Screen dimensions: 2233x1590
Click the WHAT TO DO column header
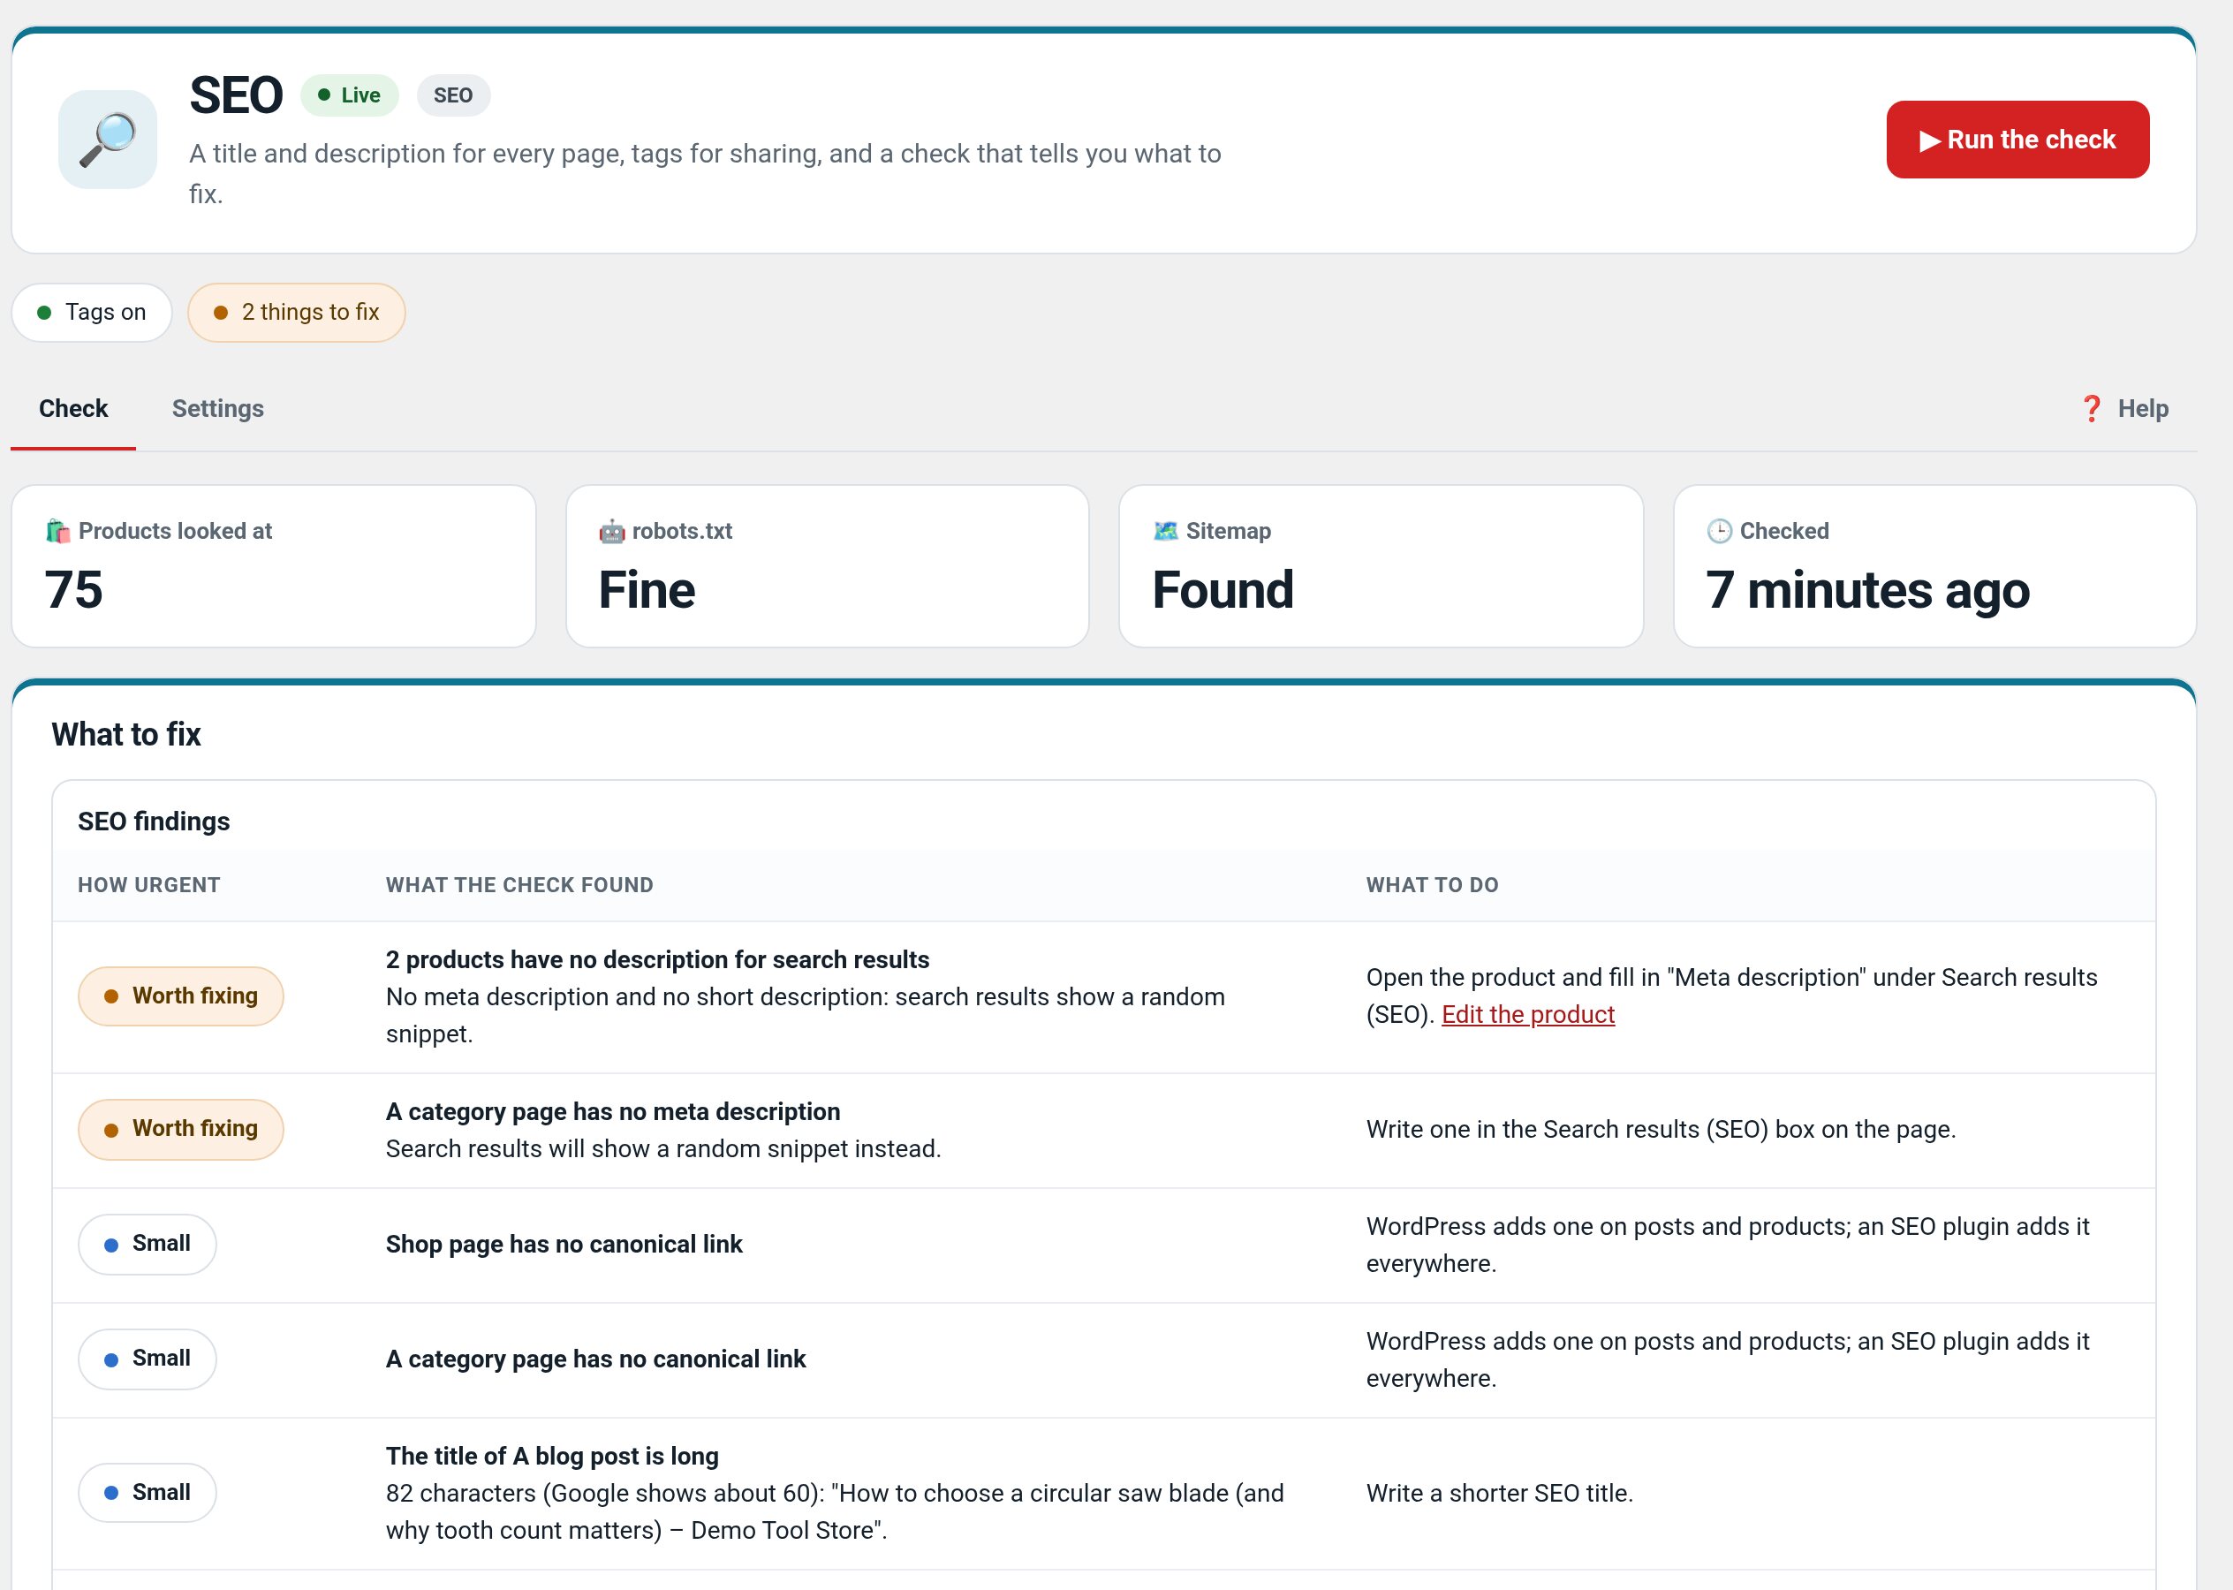coord(1432,885)
